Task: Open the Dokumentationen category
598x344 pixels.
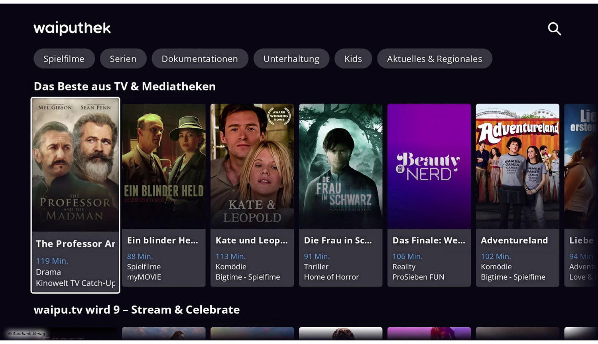Action: 200,59
